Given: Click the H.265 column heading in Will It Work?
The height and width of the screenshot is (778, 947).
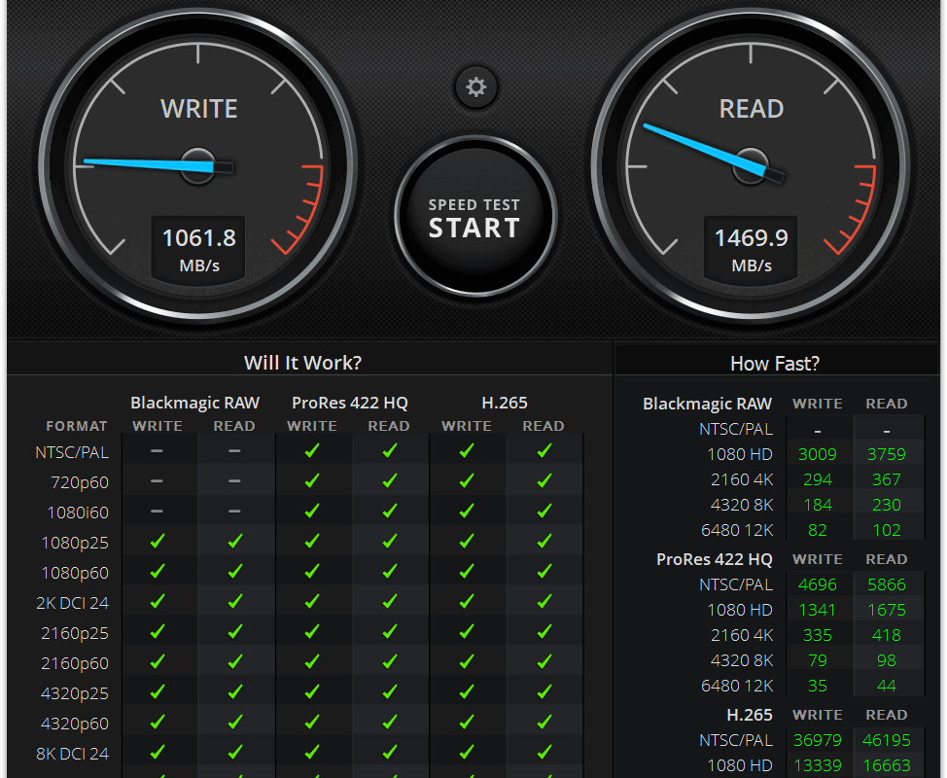Looking at the screenshot, I should [505, 403].
